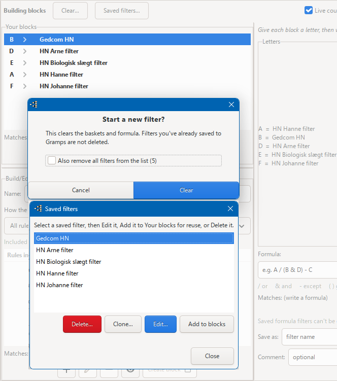The width and height of the screenshot is (337, 381).
Task: Click the Gramps icon beside the Saved filters title
Action: coord(38,209)
